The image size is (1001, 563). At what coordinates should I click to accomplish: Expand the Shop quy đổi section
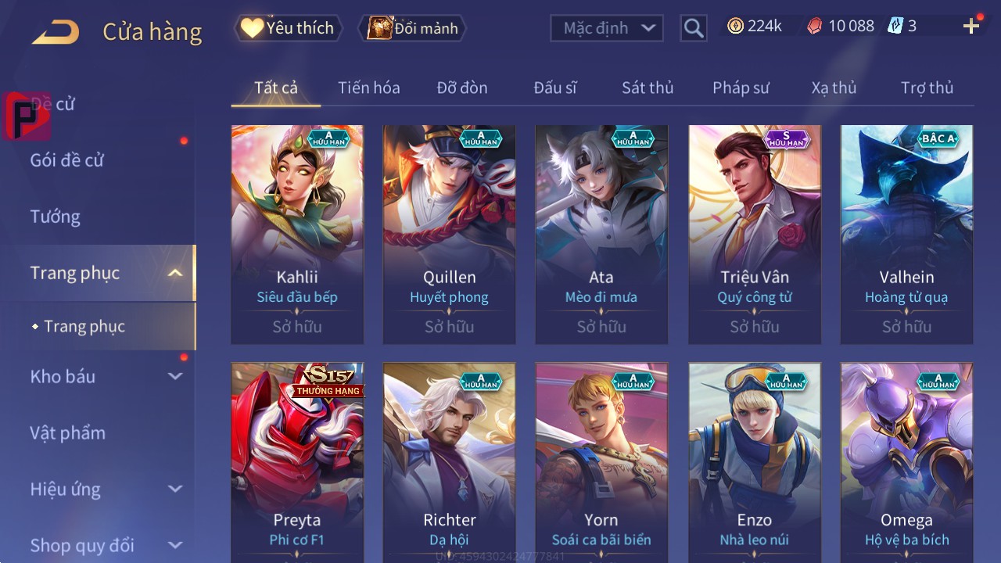175,545
